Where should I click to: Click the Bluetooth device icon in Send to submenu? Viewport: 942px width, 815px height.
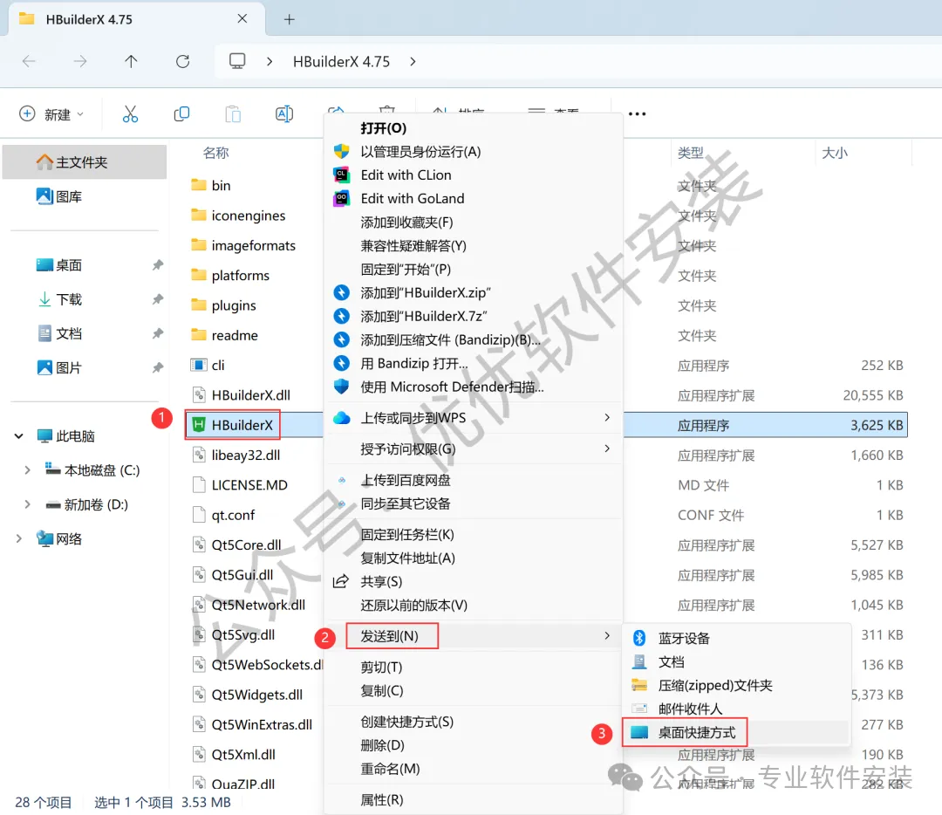(x=639, y=638)
